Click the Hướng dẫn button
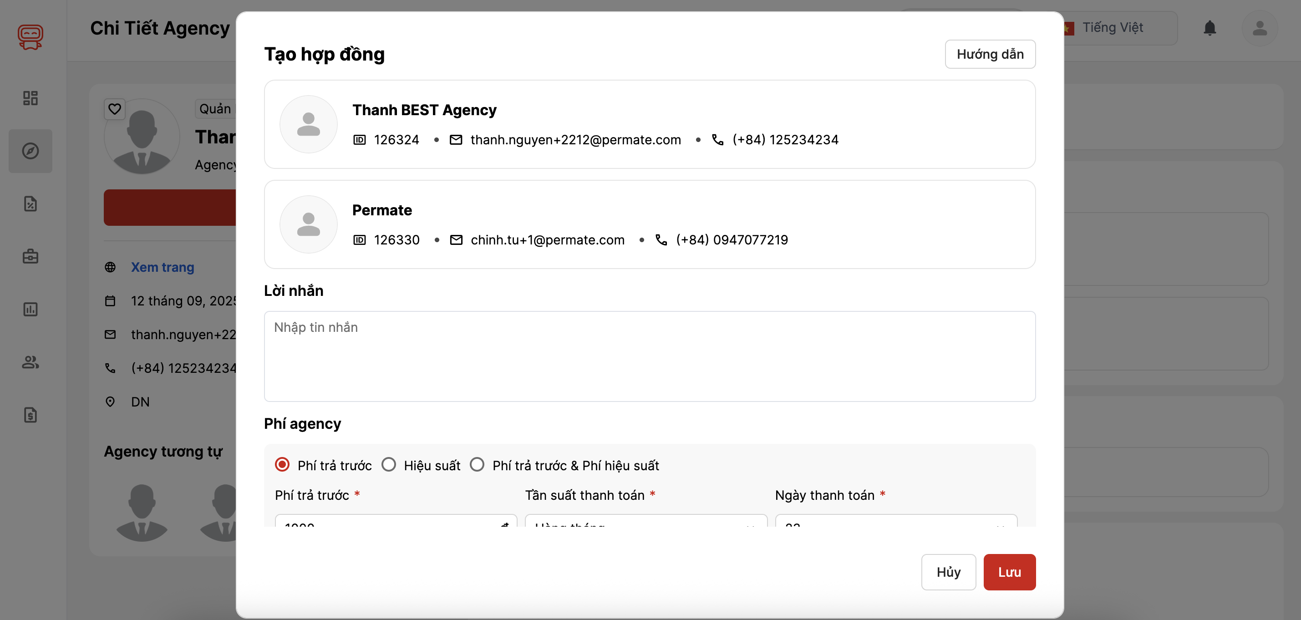This screenshot has width=1301, height=620. [989, 54]
